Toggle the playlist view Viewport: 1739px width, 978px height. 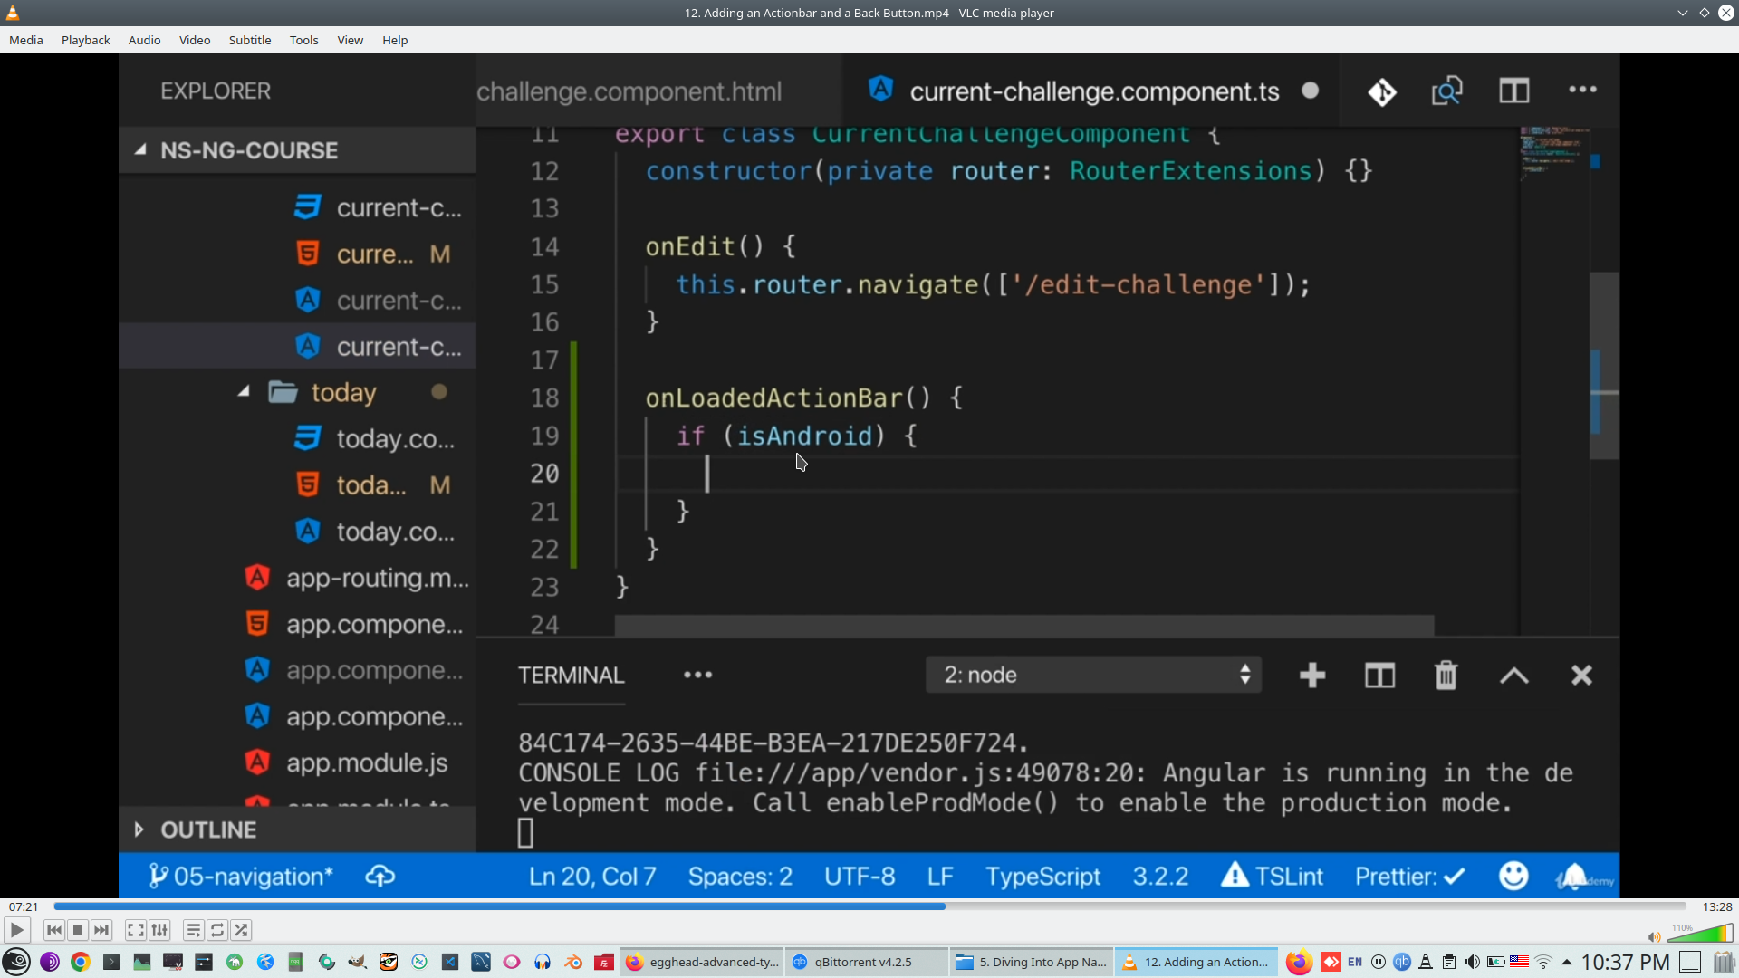coord(193,930)
